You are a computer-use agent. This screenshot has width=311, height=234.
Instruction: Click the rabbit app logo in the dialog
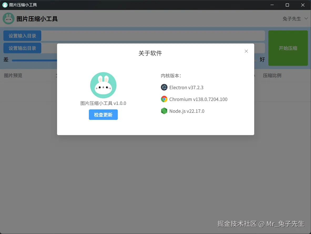tap(103, 85)
